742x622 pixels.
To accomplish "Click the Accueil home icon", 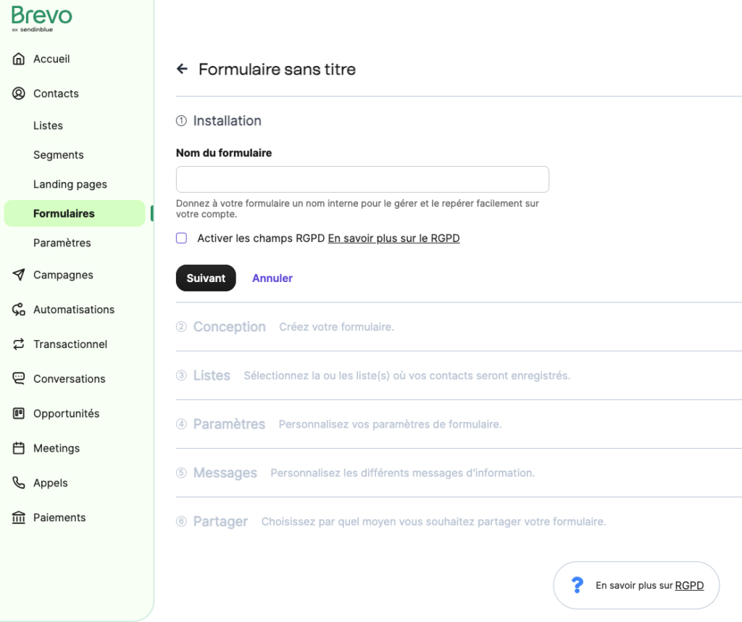I will [19, 59].
